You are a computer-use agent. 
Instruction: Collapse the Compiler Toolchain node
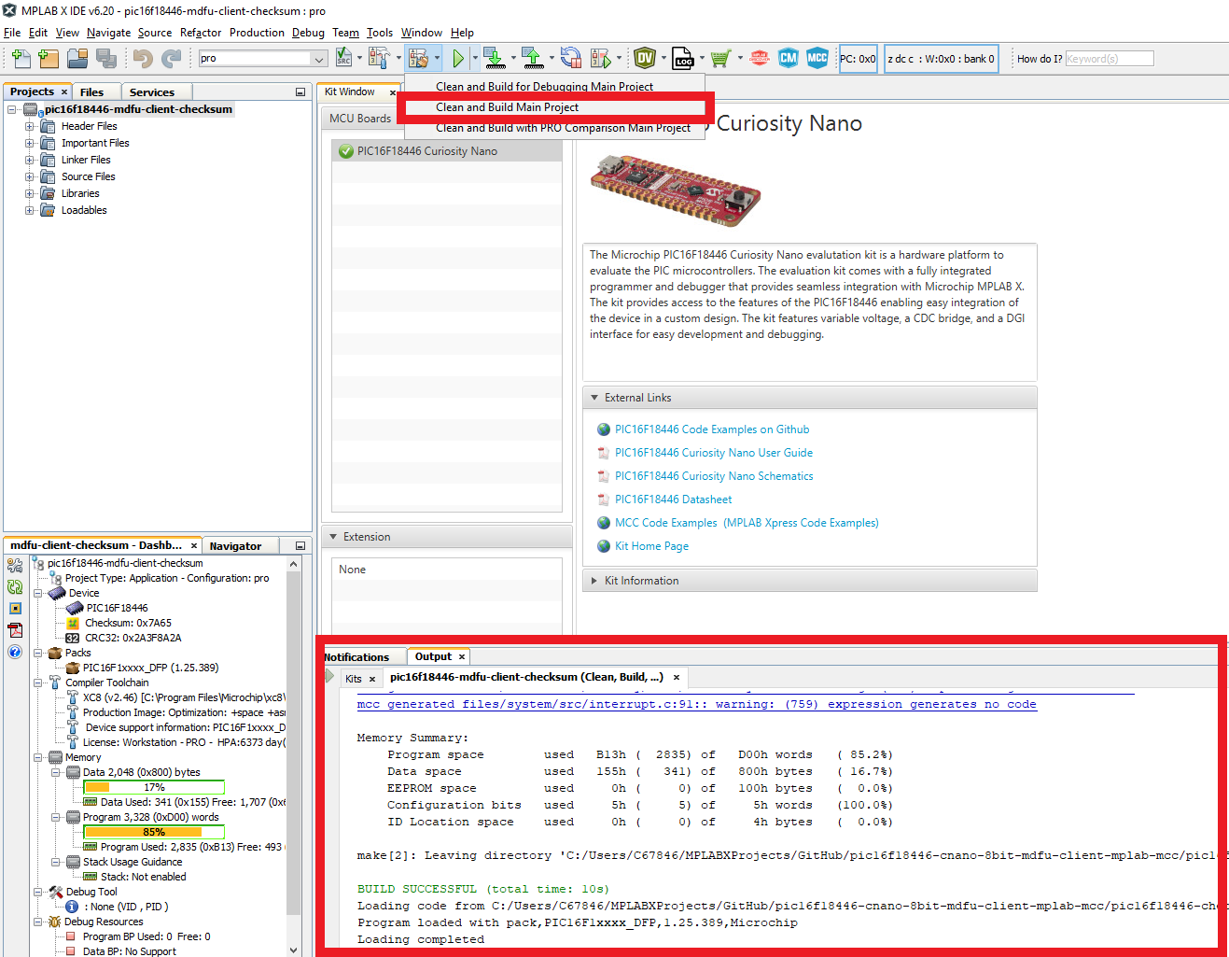(x=39, y=683)
